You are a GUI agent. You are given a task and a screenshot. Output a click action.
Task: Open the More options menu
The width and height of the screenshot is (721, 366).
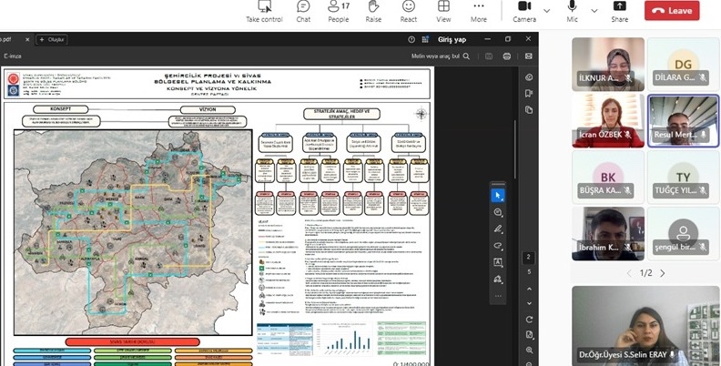[478, 11]
